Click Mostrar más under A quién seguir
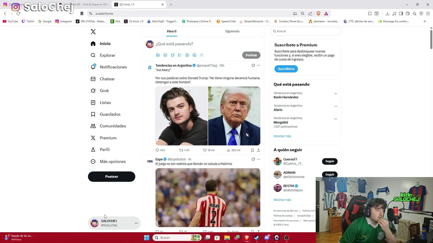 coord(282,200)
